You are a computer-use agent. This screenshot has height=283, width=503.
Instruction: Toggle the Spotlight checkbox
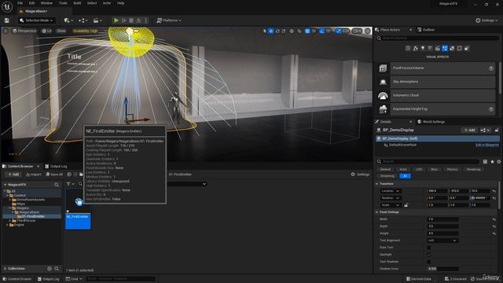[429, 255]
